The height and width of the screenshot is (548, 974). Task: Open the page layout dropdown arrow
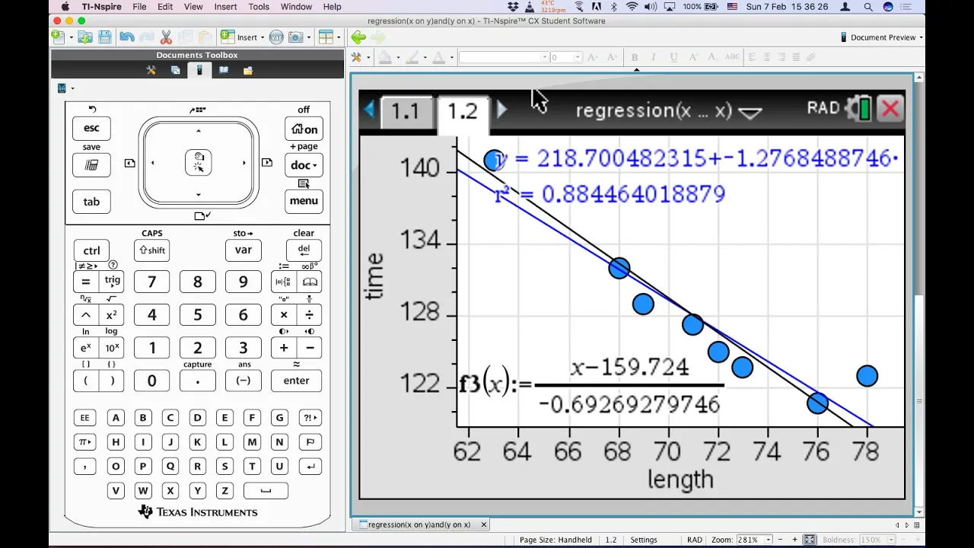pos(339,37)
